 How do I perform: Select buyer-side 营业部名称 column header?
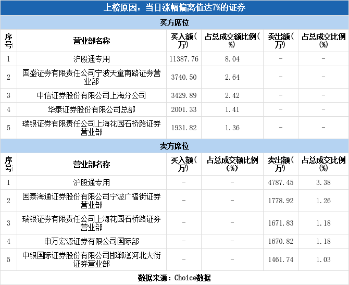click(92, 41)
